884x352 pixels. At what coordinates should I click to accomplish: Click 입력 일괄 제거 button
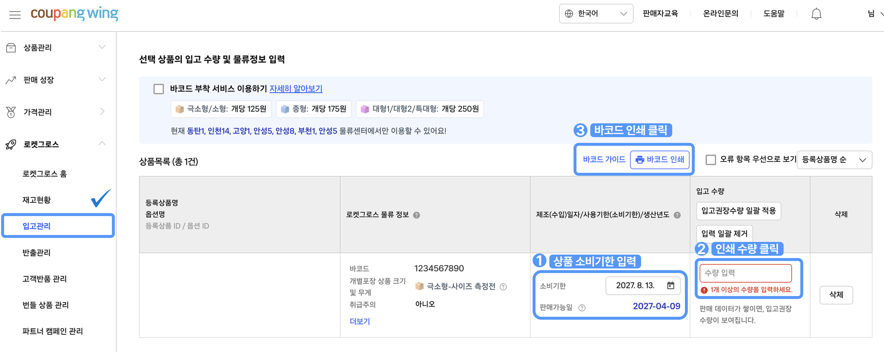point(724,234)
